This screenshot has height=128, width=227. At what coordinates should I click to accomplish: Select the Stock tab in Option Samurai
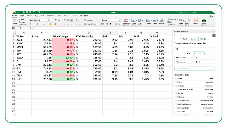[x=185, y=39]
